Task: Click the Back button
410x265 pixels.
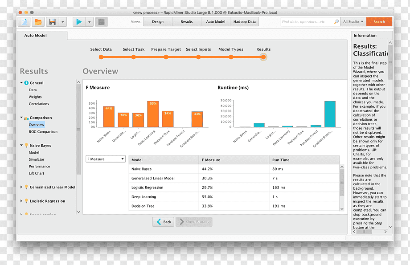Action: click(164, 222)
